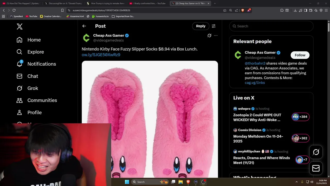Switch to the DiscussingFilm on X tab

[x=63, y=3]
